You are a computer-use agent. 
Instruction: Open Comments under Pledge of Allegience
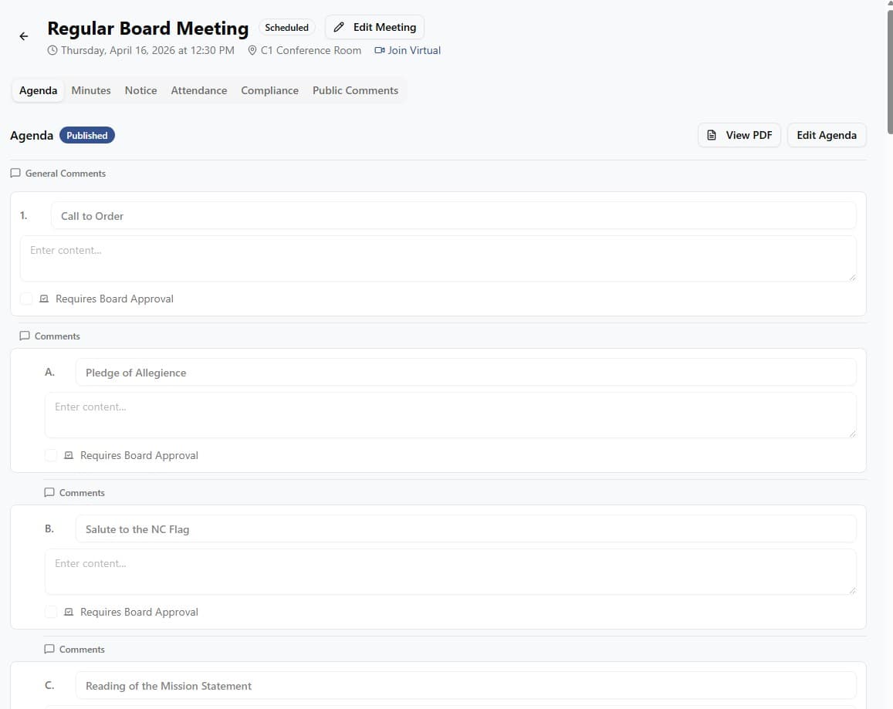75,493
